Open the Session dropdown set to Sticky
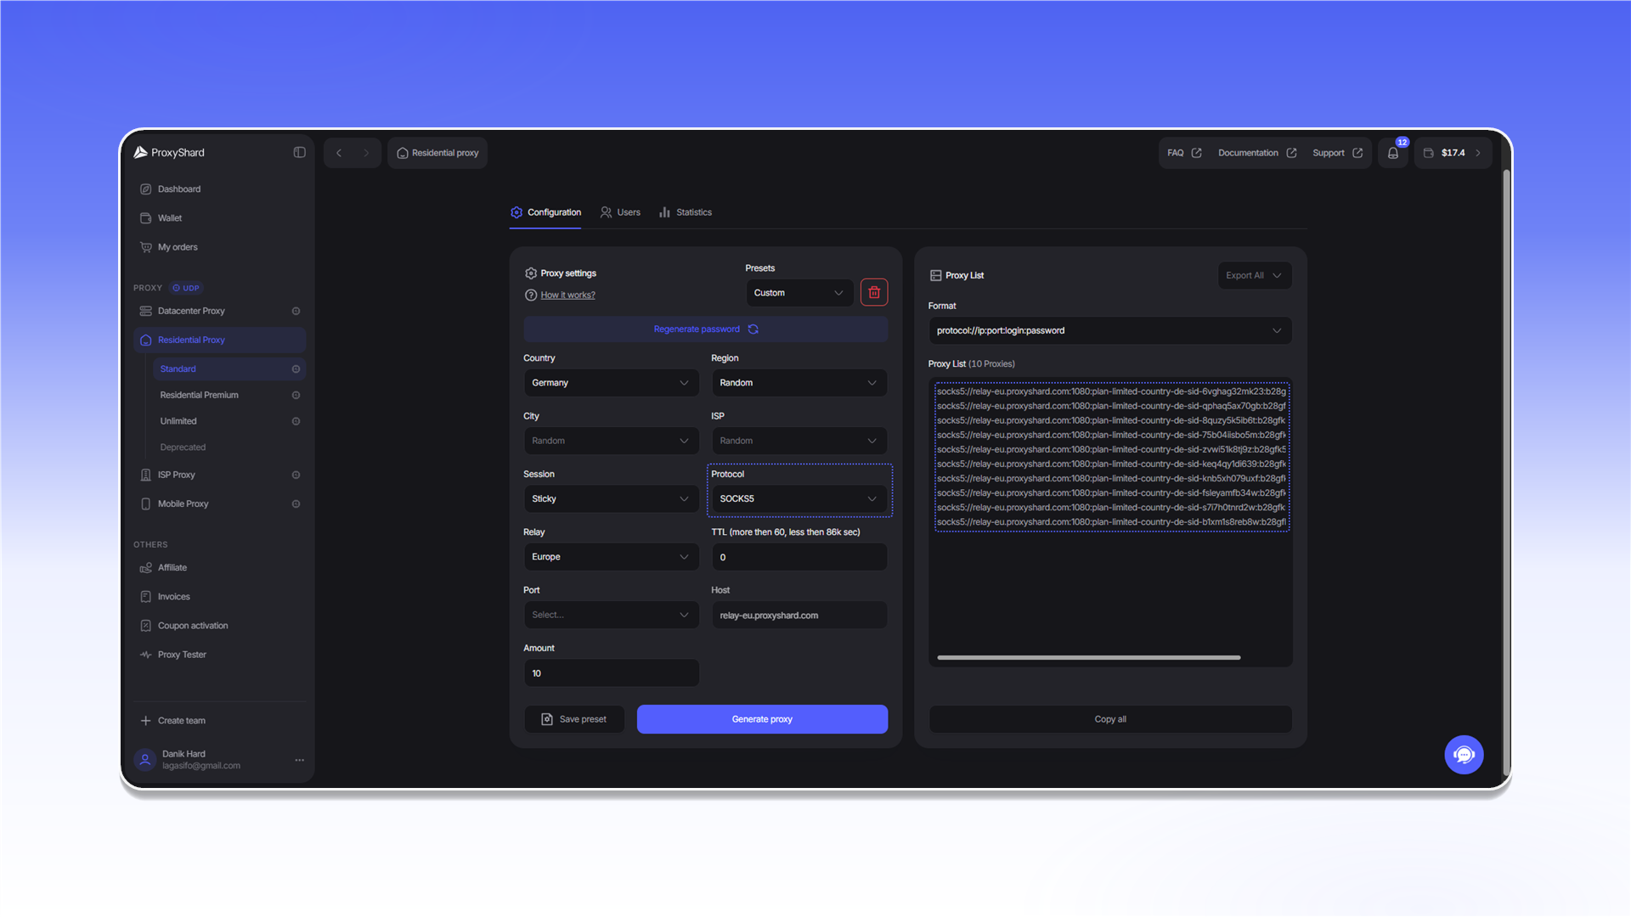The image size is (1631, 917). (x=611, y=498)
